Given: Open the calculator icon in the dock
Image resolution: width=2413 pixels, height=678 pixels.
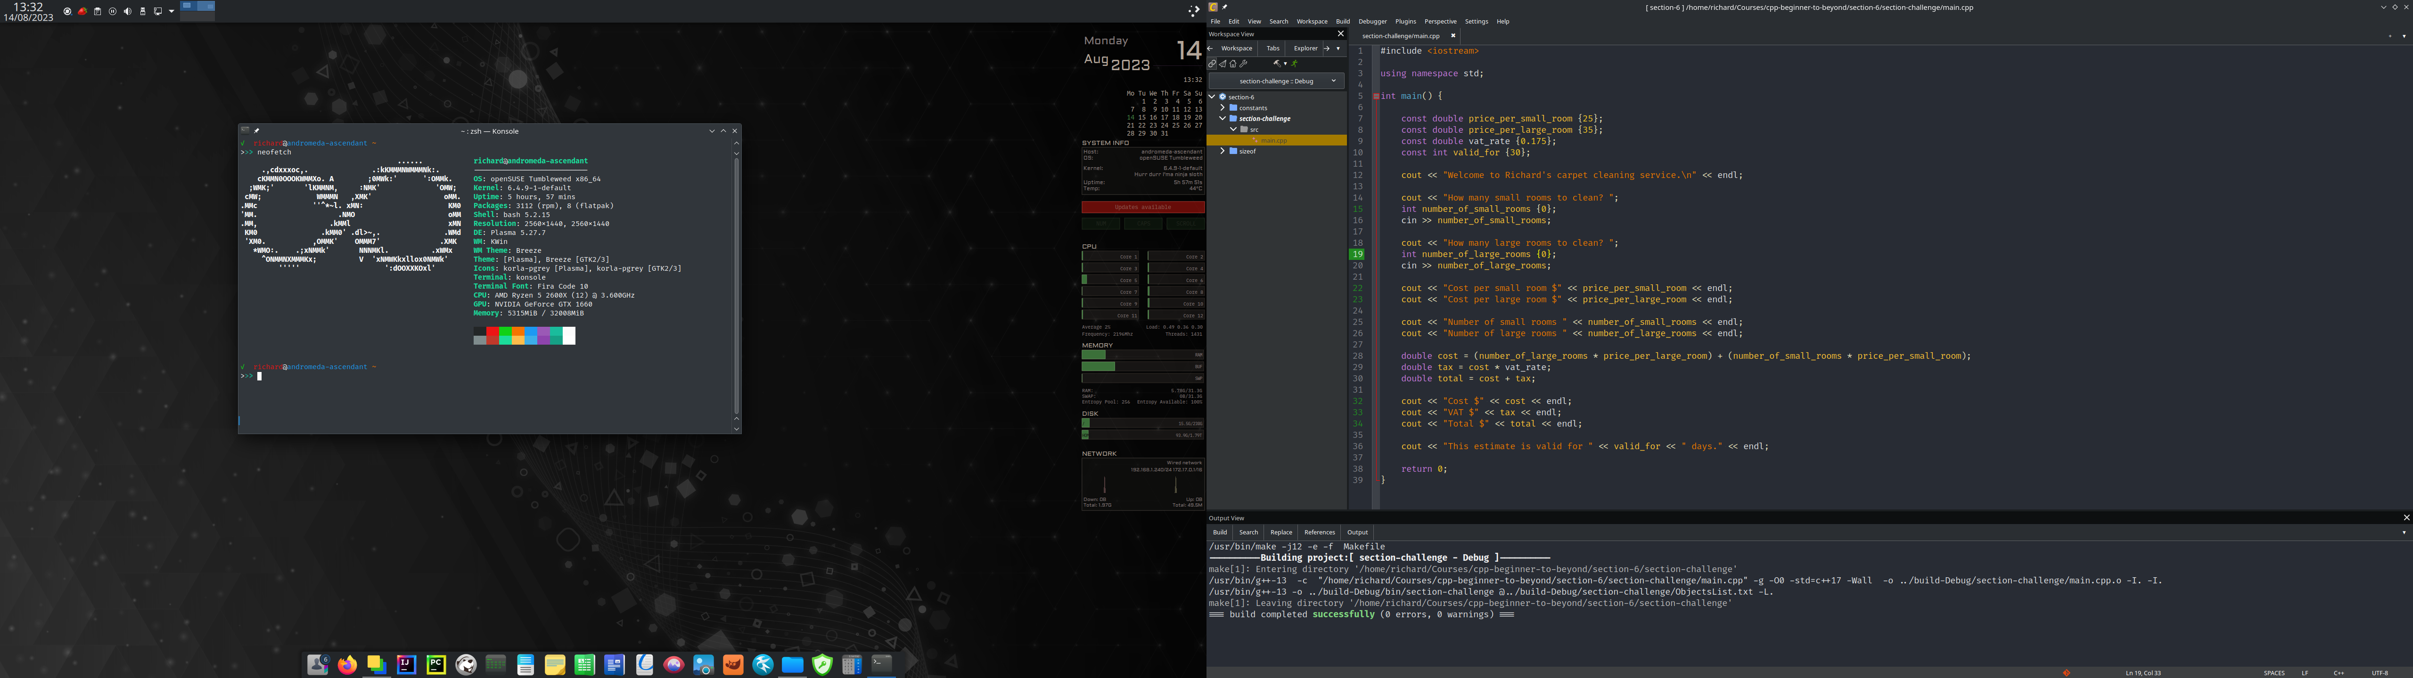Looking at the screenshot, I should (853, 665).
